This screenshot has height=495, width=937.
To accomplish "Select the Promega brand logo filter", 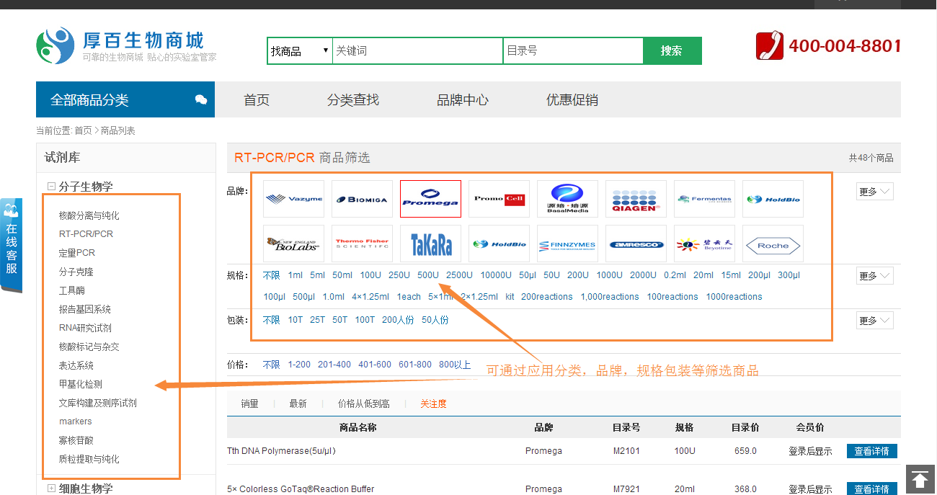I will (x=430, y=199).
